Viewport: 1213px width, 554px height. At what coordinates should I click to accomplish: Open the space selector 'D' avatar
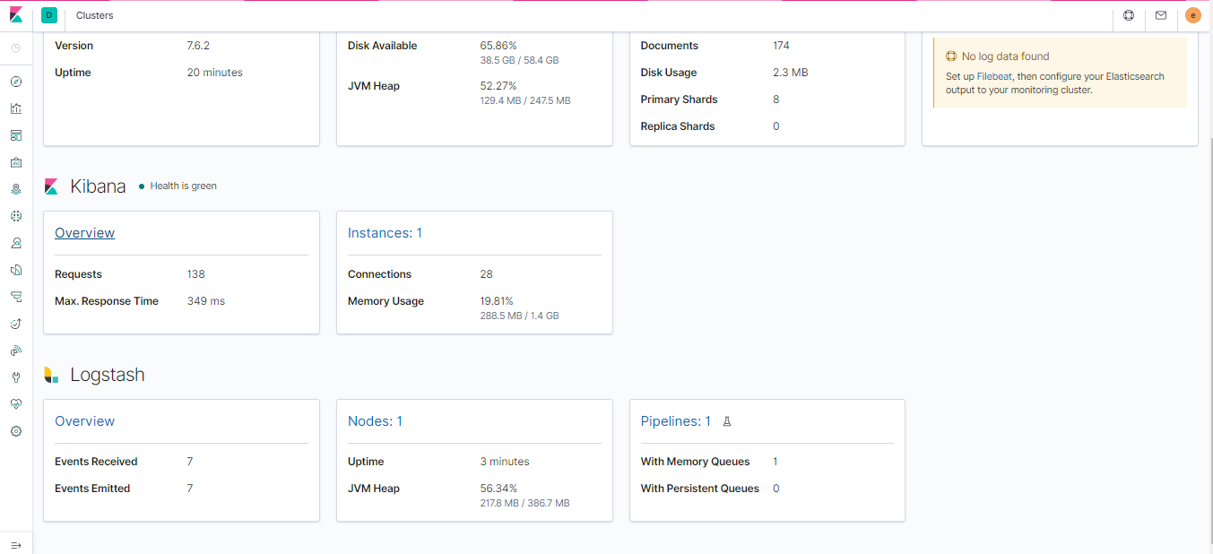(x=48, y=15)
